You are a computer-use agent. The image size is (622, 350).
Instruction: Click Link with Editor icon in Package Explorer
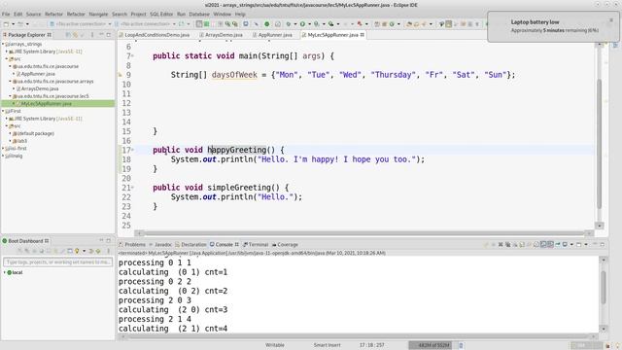point(75,35)
